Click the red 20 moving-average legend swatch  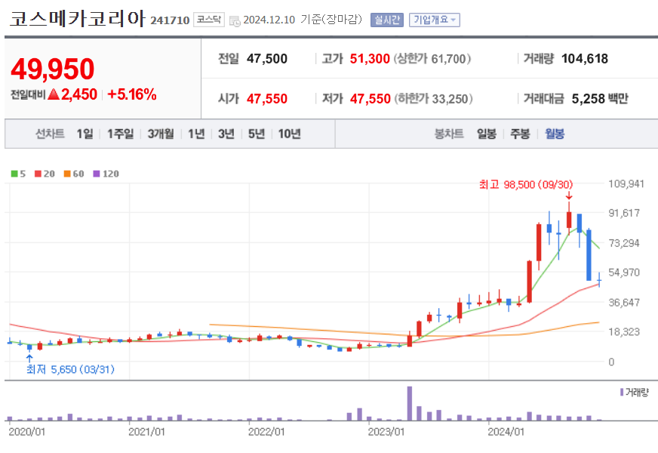(38, 174)
